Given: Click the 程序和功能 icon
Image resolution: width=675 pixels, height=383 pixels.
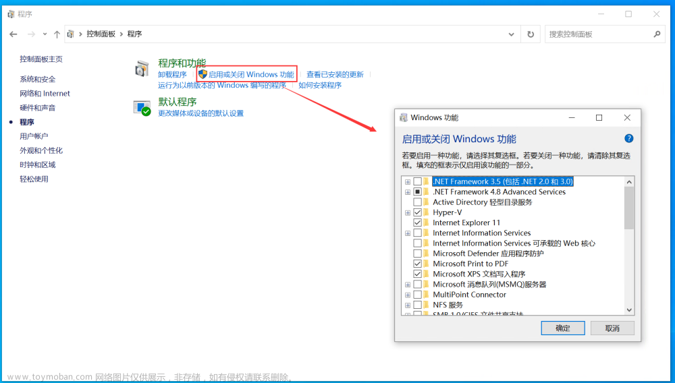Looking at the screenshot, I should 142,69.
